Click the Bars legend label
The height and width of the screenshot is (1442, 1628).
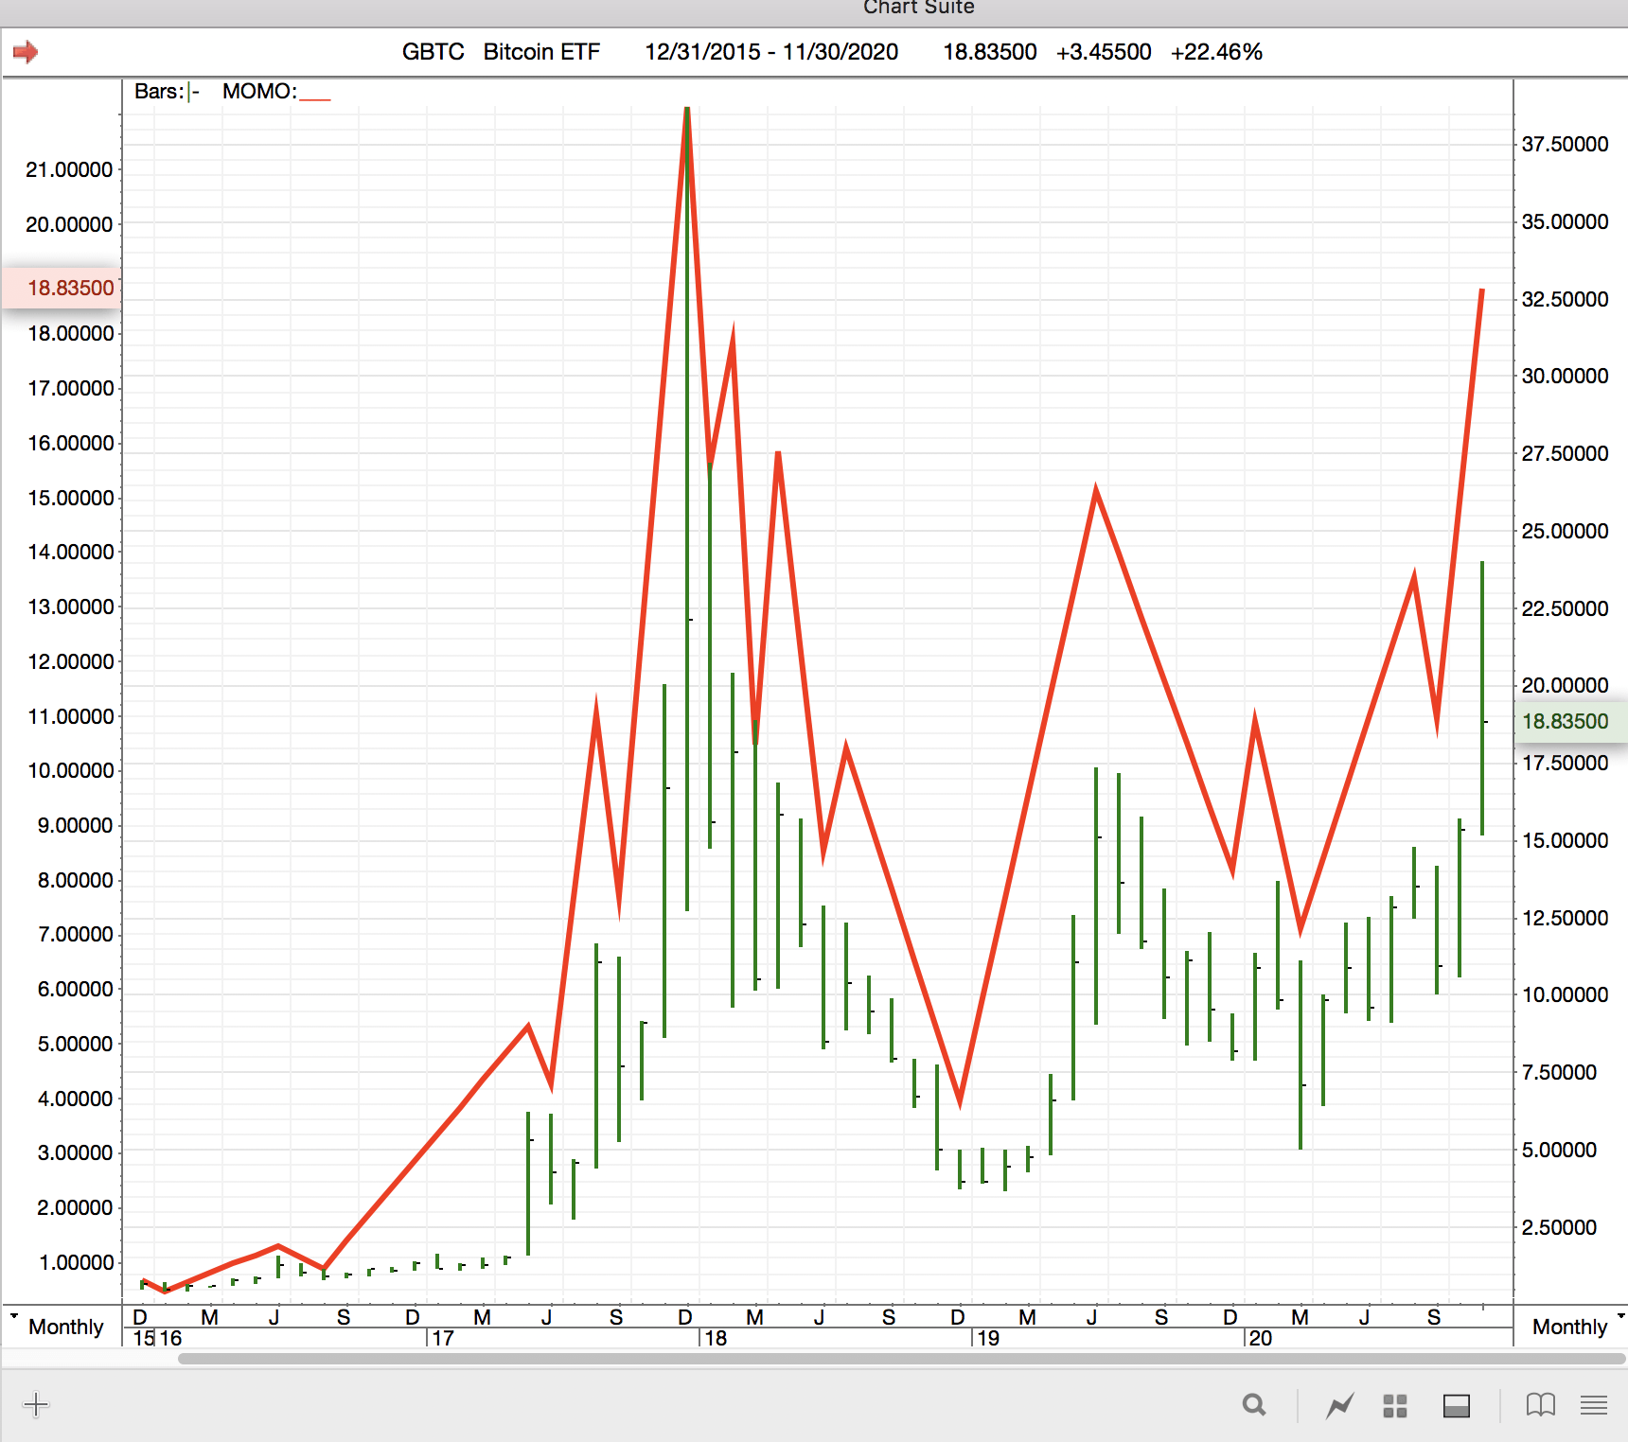(x=159, y=92)
